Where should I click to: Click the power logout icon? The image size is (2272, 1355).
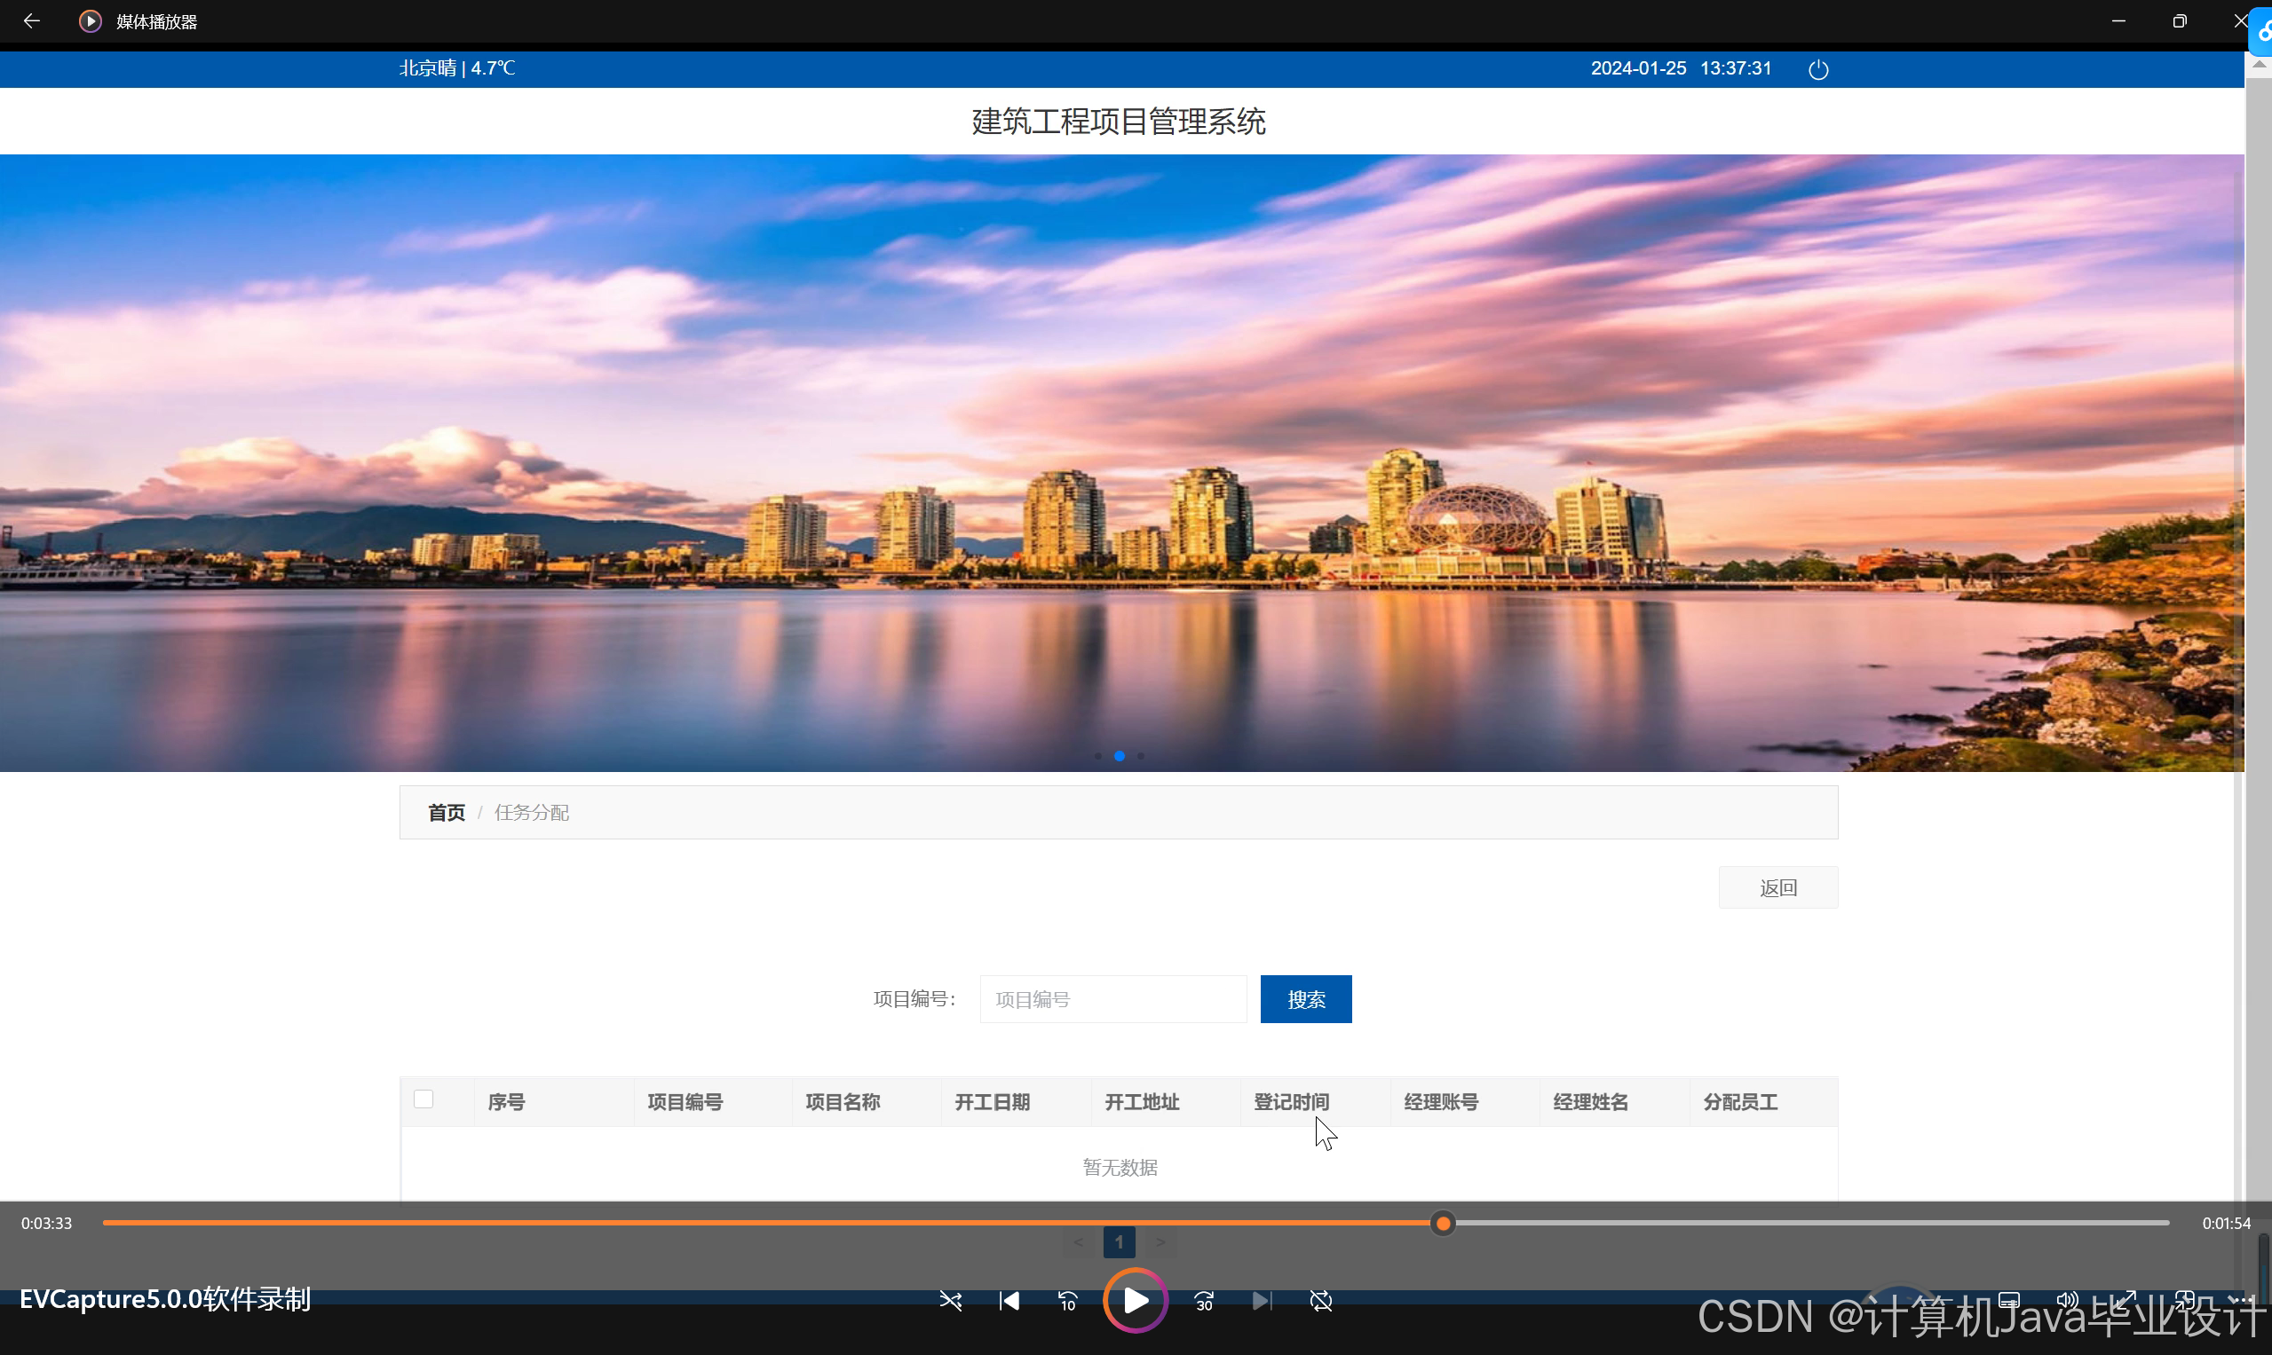tap(1818, 69)
